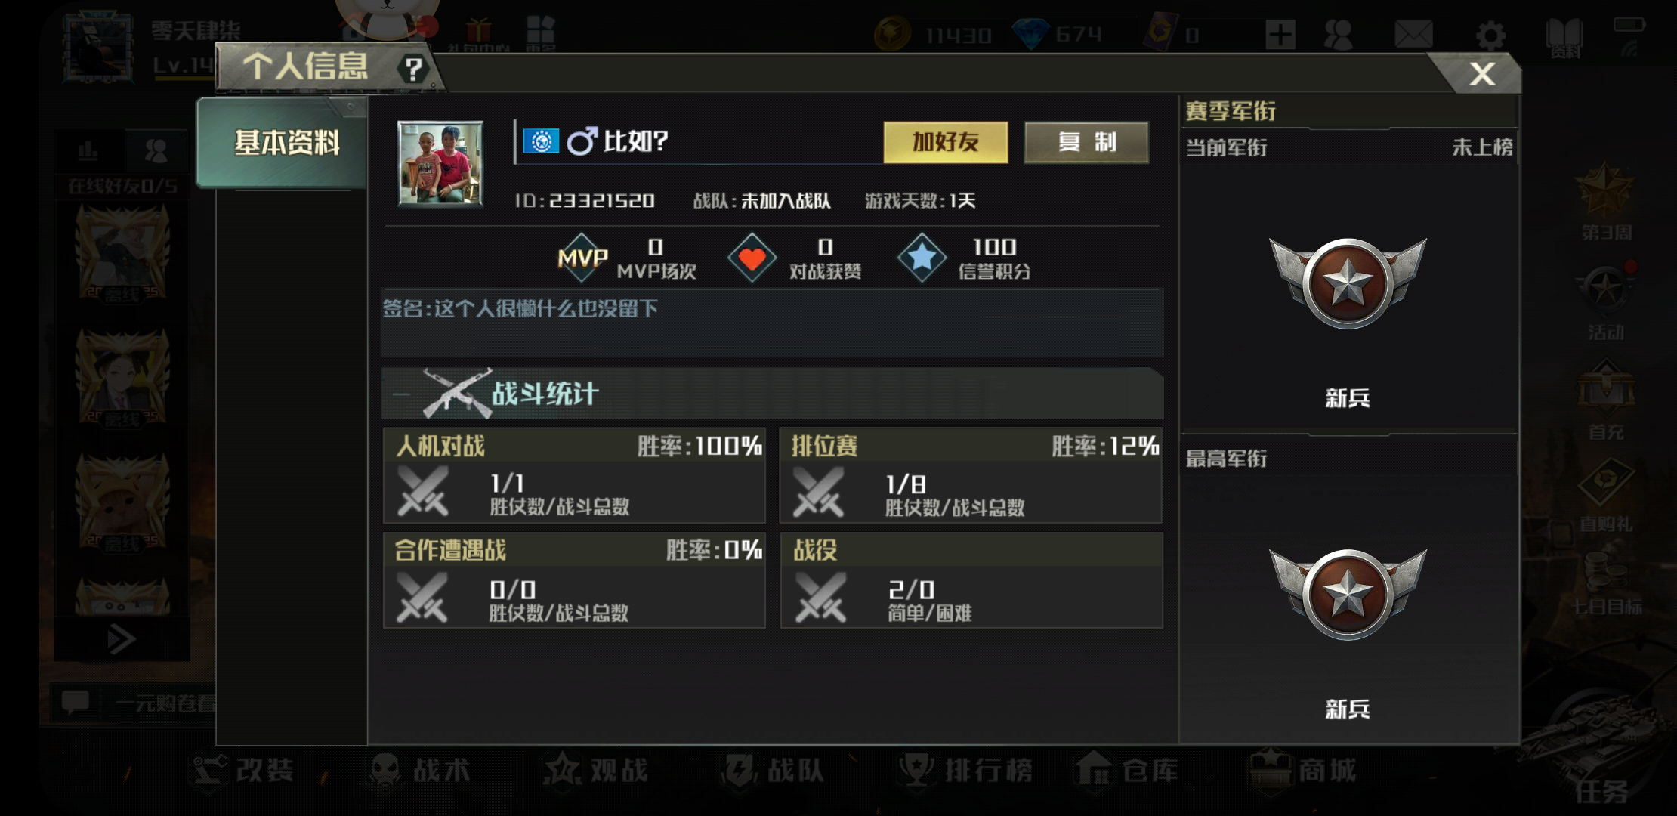Collapse the 战斗统计 section header
The height and width of the screenshot is (816, 1677).
click(x=772, y=394)
